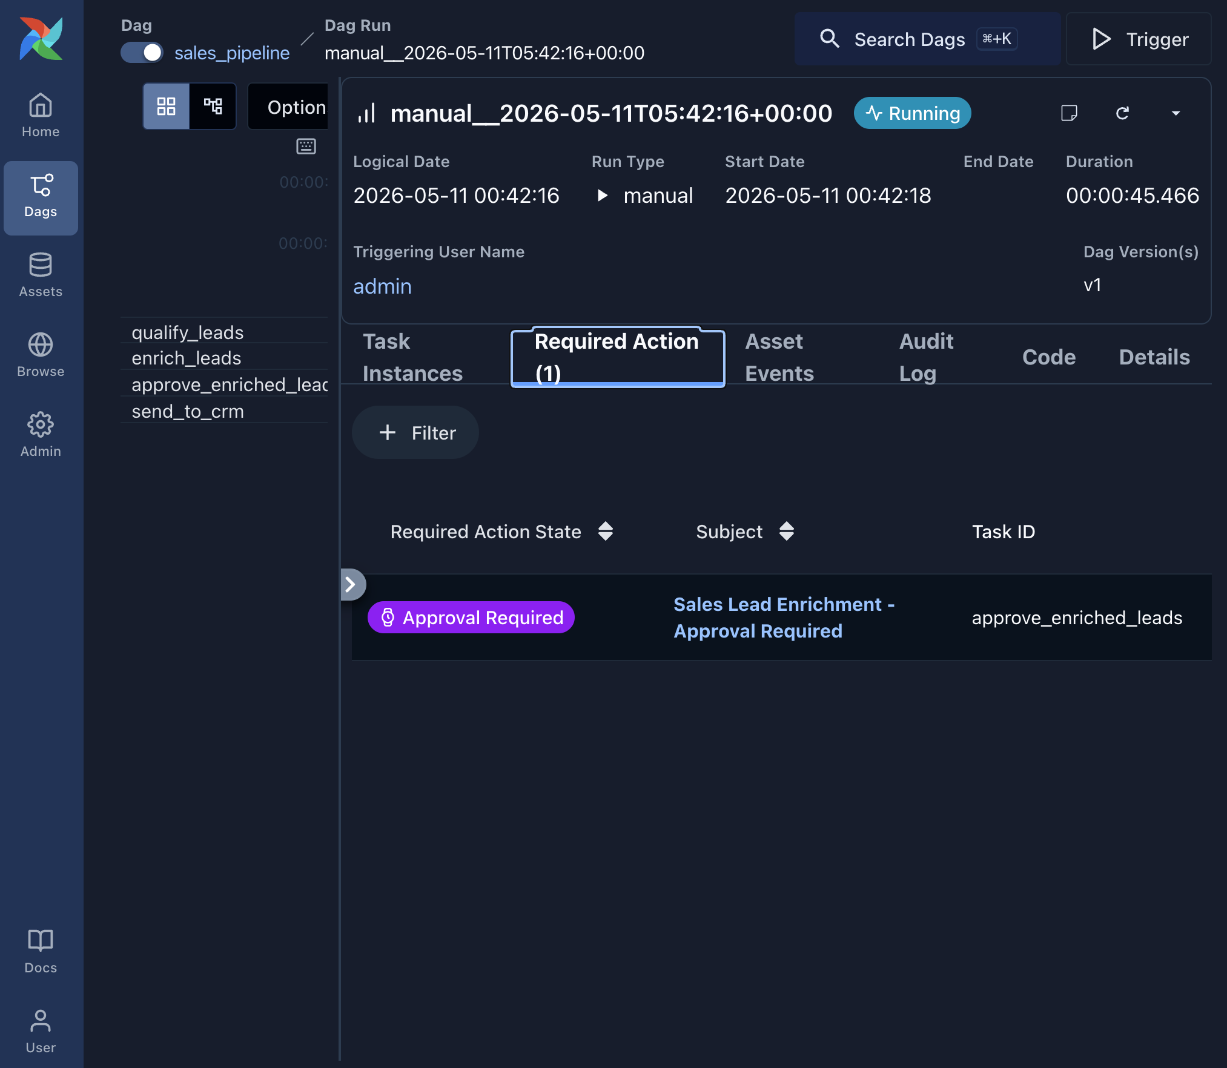Click the Running status badge
This screenshot has height=1068, width=1227.
click(x=912, y=113)
